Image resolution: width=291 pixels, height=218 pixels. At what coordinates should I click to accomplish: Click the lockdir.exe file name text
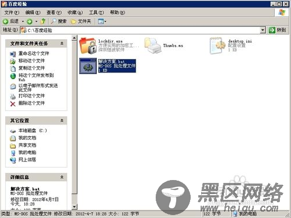(x=110, y=41)
